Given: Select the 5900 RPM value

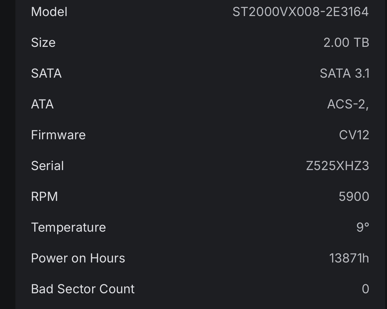Looking at the screenshot, I should (x=354, y=197).
